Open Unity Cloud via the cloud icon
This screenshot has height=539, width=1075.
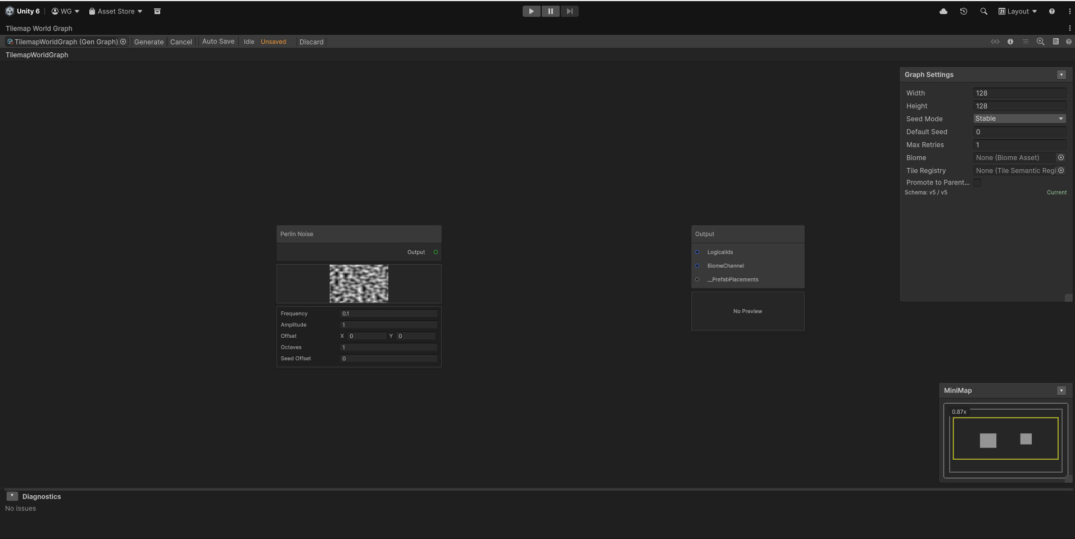(x=944, y=11)
